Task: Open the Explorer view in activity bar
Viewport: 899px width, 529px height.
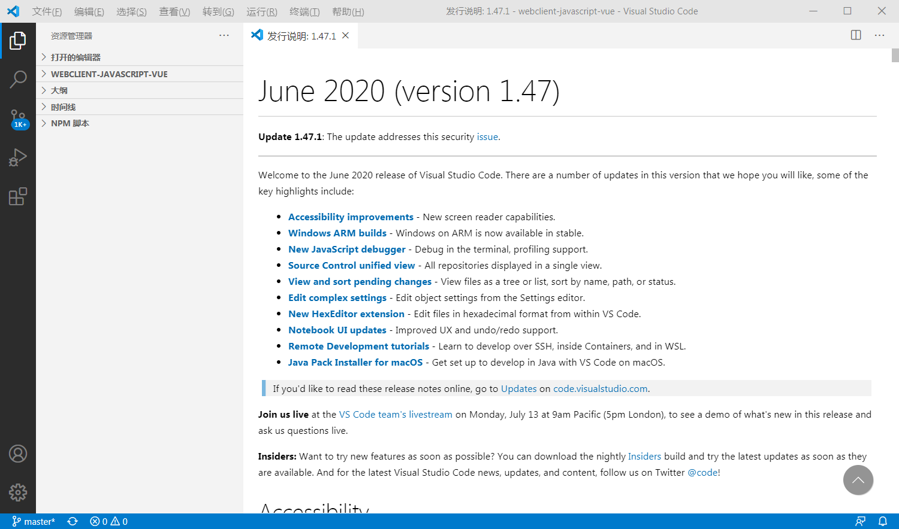Action: tap(18, 41)
